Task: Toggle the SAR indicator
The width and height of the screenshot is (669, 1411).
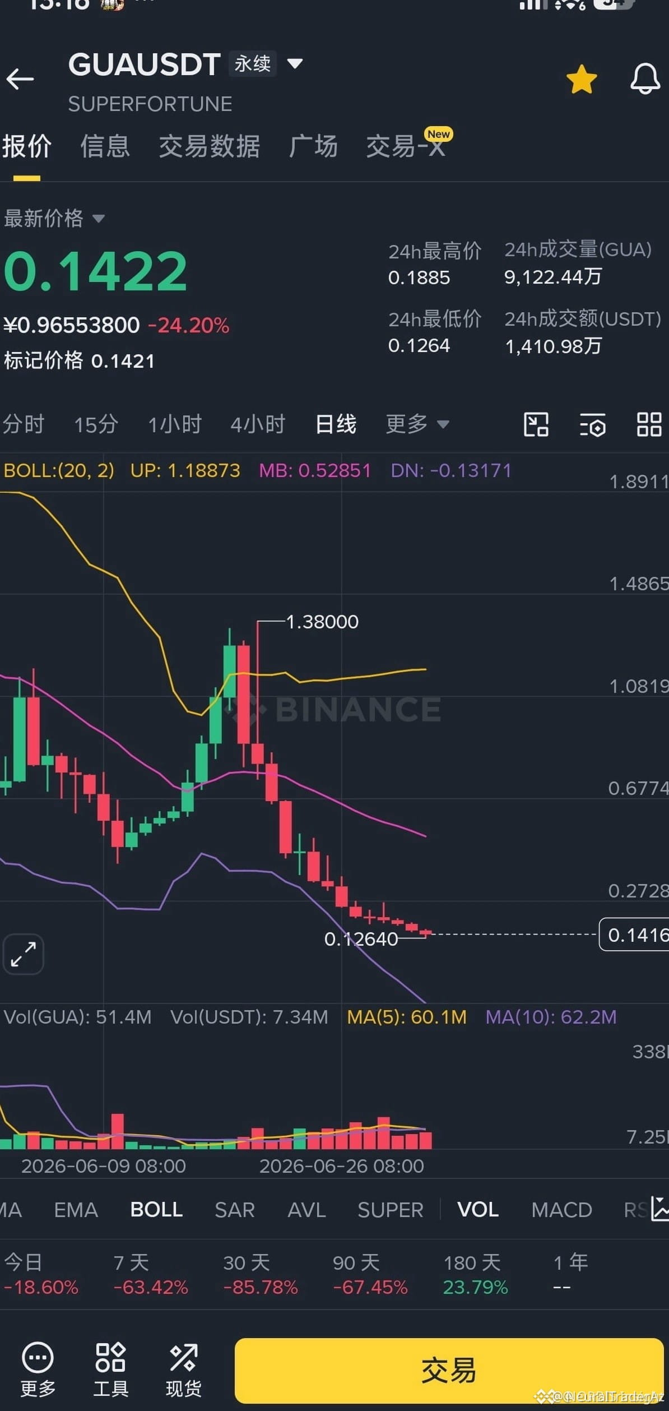Action: click(x=235, y=1210)
